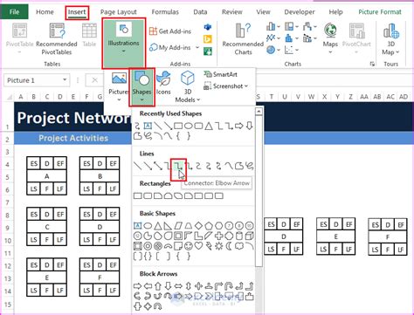
Task: Select Moon shape in Basic Shapes
Action: coord(229,246)
